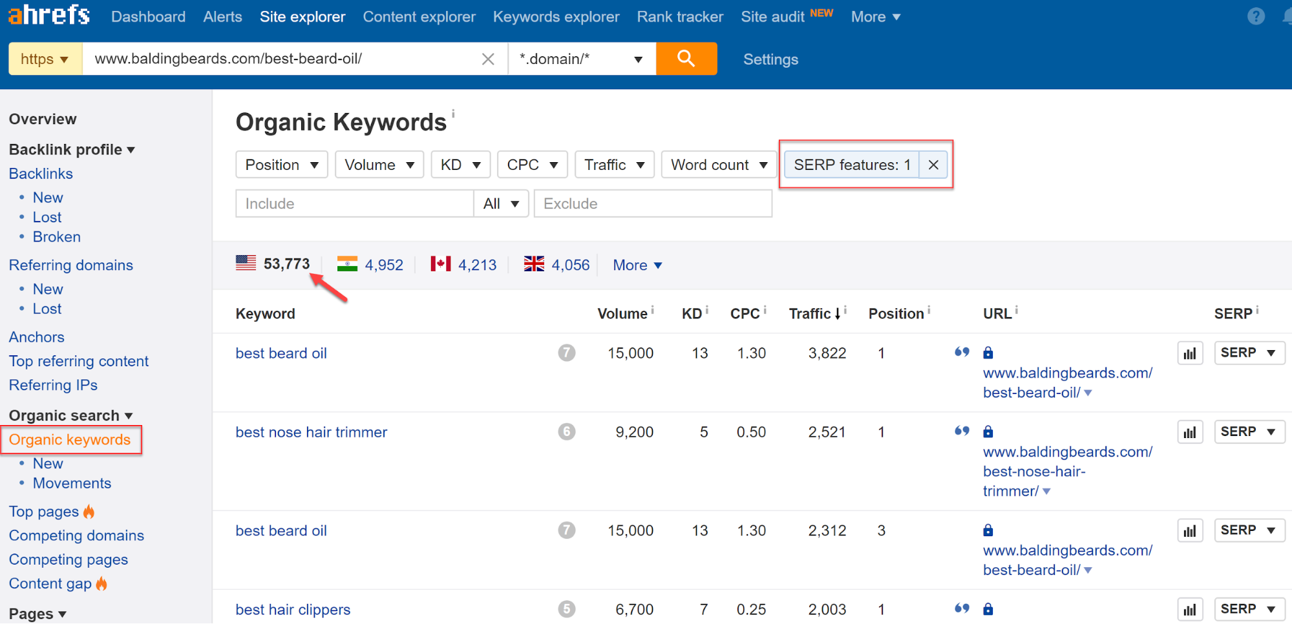Collapse the Backlink profile section
1292x624 pixels.
click(x=72, y=150)
